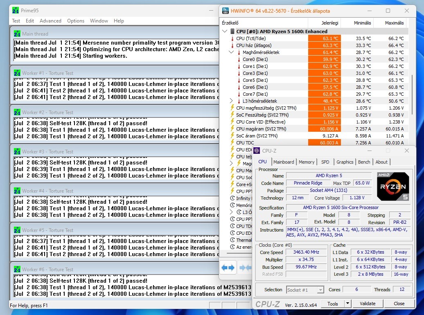Viewport: 424px width, 315px height.
Task: Expand the L3 hőmérsékletek tree node
Action: (231, 101)
